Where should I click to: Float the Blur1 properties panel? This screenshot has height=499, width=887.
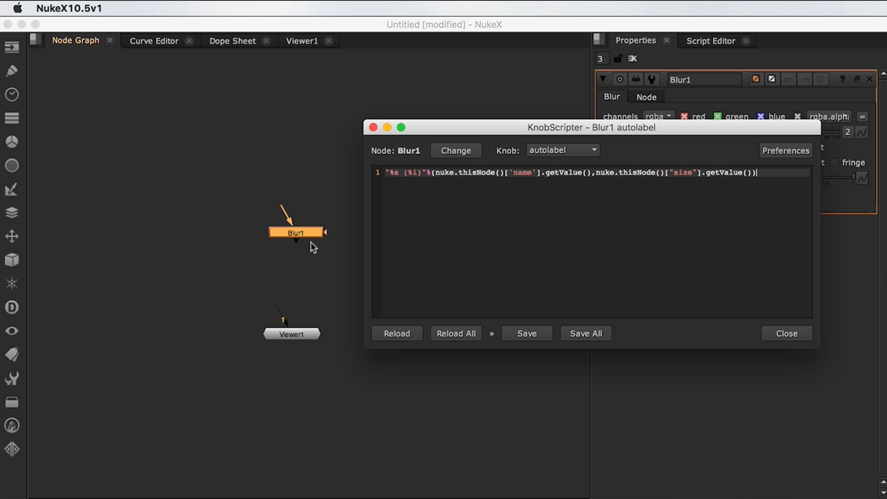(x=857, y=79)
